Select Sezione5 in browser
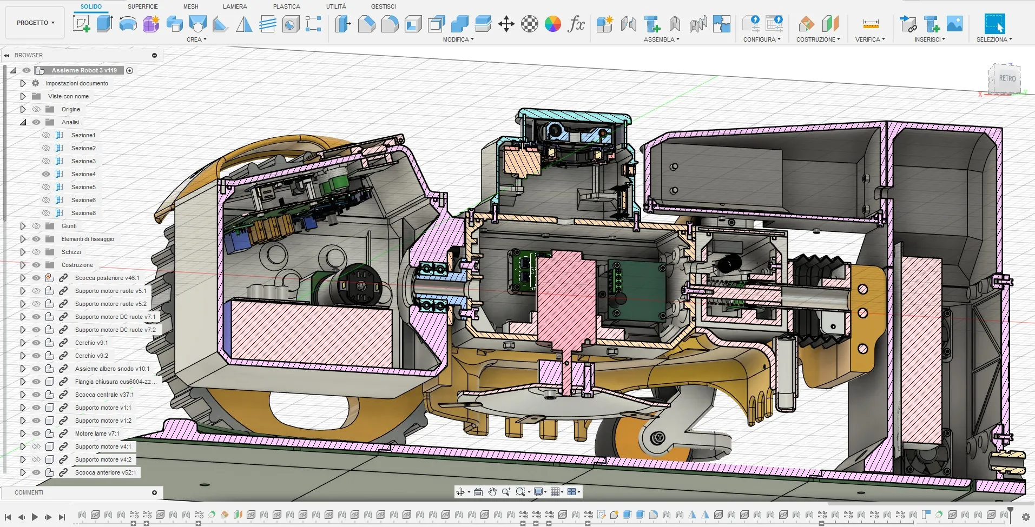This screenshot has height=527, width=1035. pyautogui.click(x=83, y=187)
